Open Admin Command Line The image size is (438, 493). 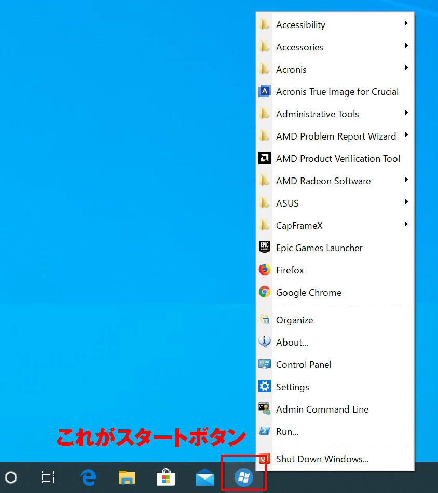pyautogui.click(x=335, y=409)
